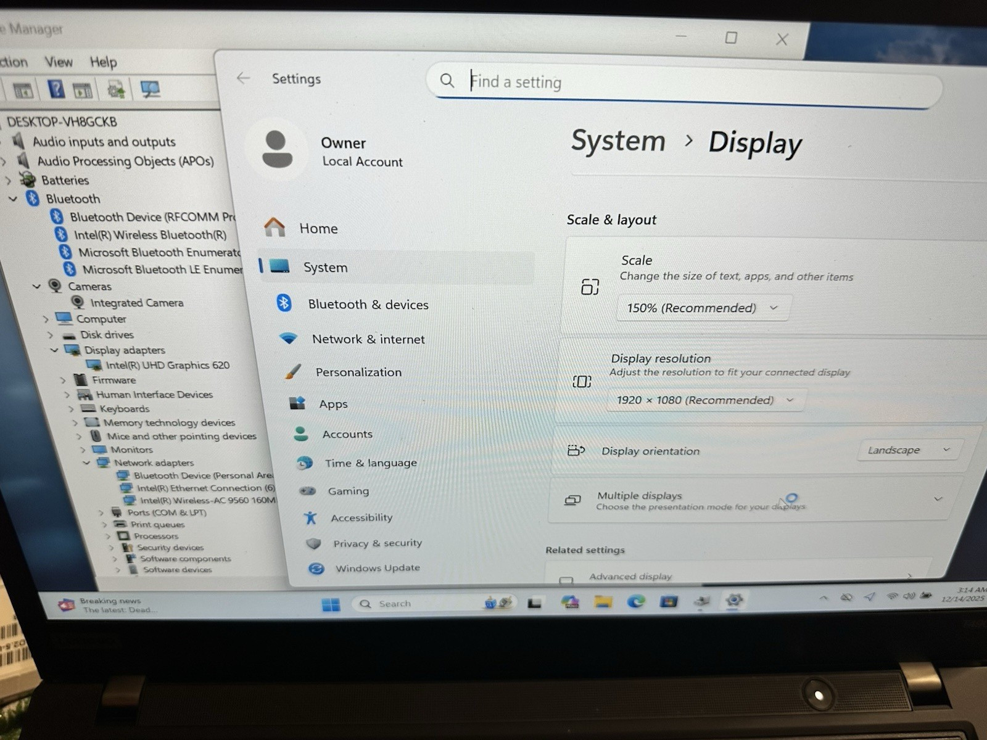Image resolution: width=987 pixels, height=740 pixels.
Task: Open the Owner local account profile
Action: point(327,150)
